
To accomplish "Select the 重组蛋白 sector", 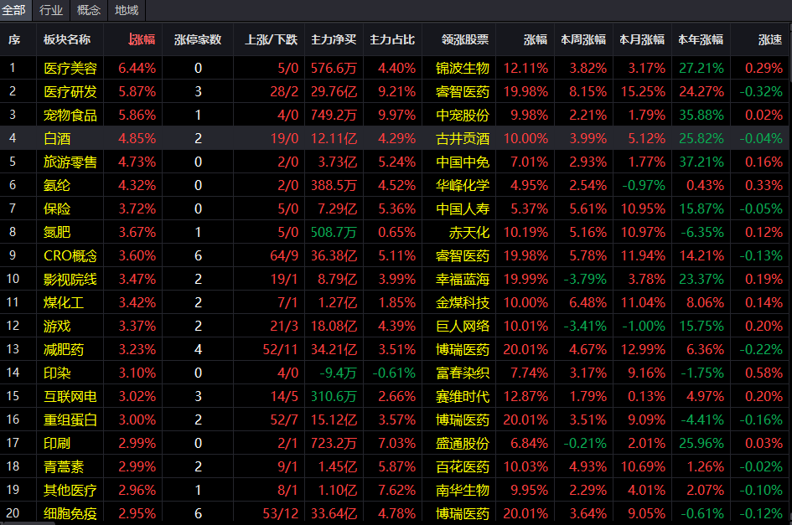I will 70,420.
